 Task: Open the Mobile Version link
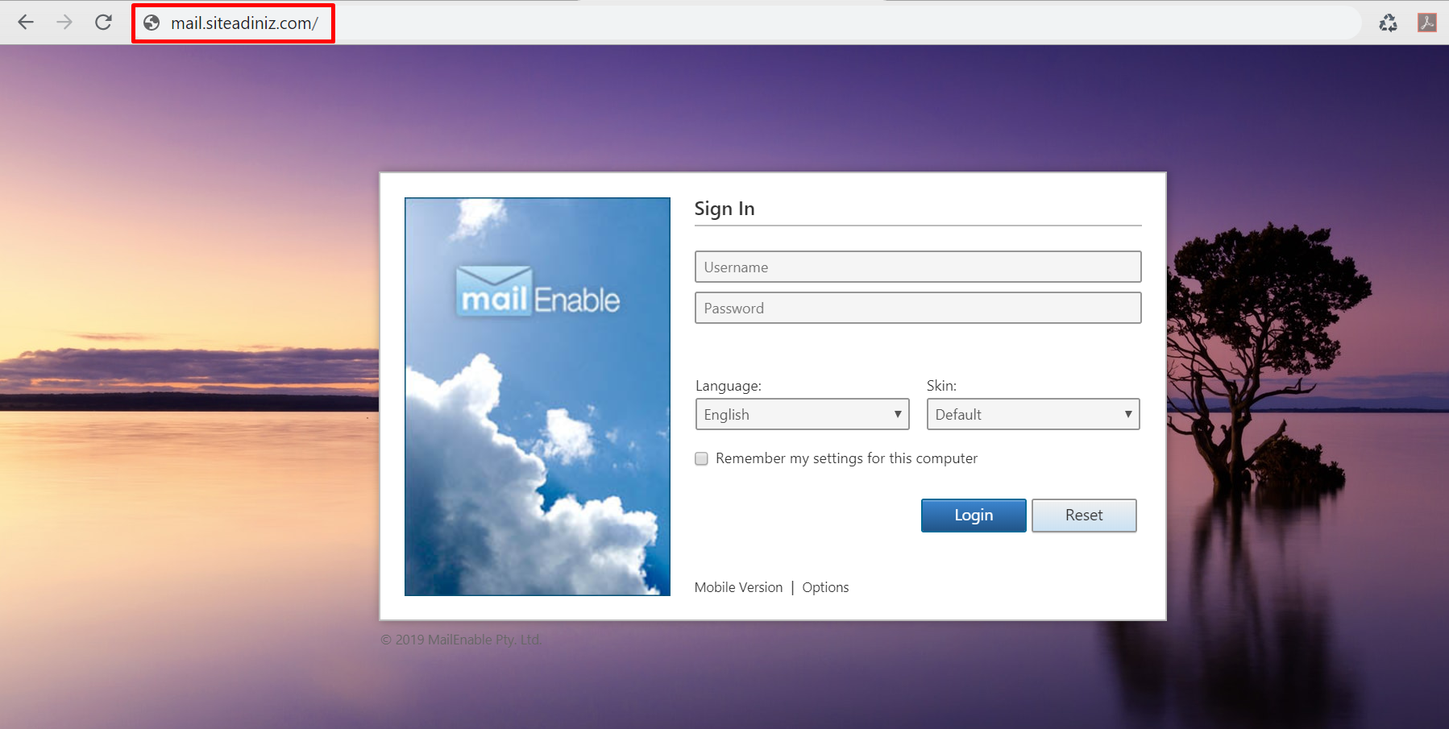(738, 587)
